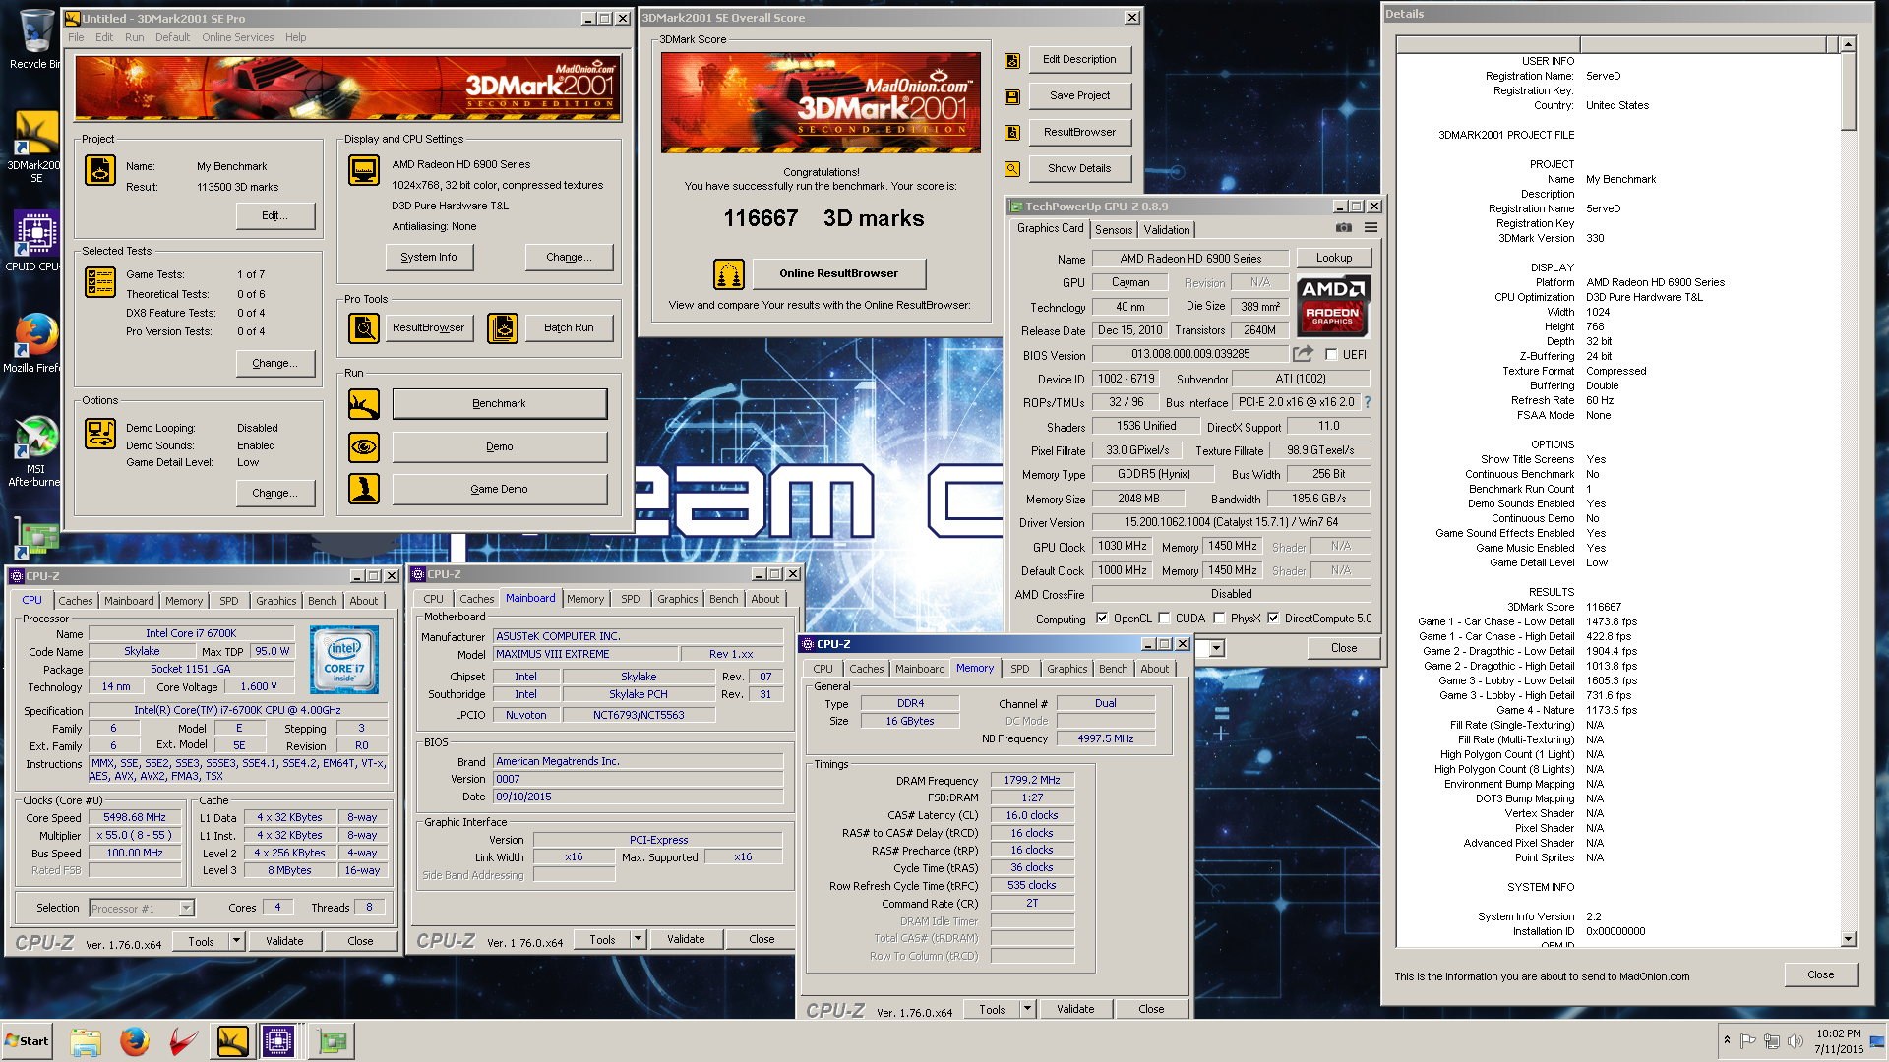Click the Bus Interface question mark in GPU-Z
Image resolution: width=1889 pixels, height=1062 pixels.
pyautogui.click(x=1368, y=402)
